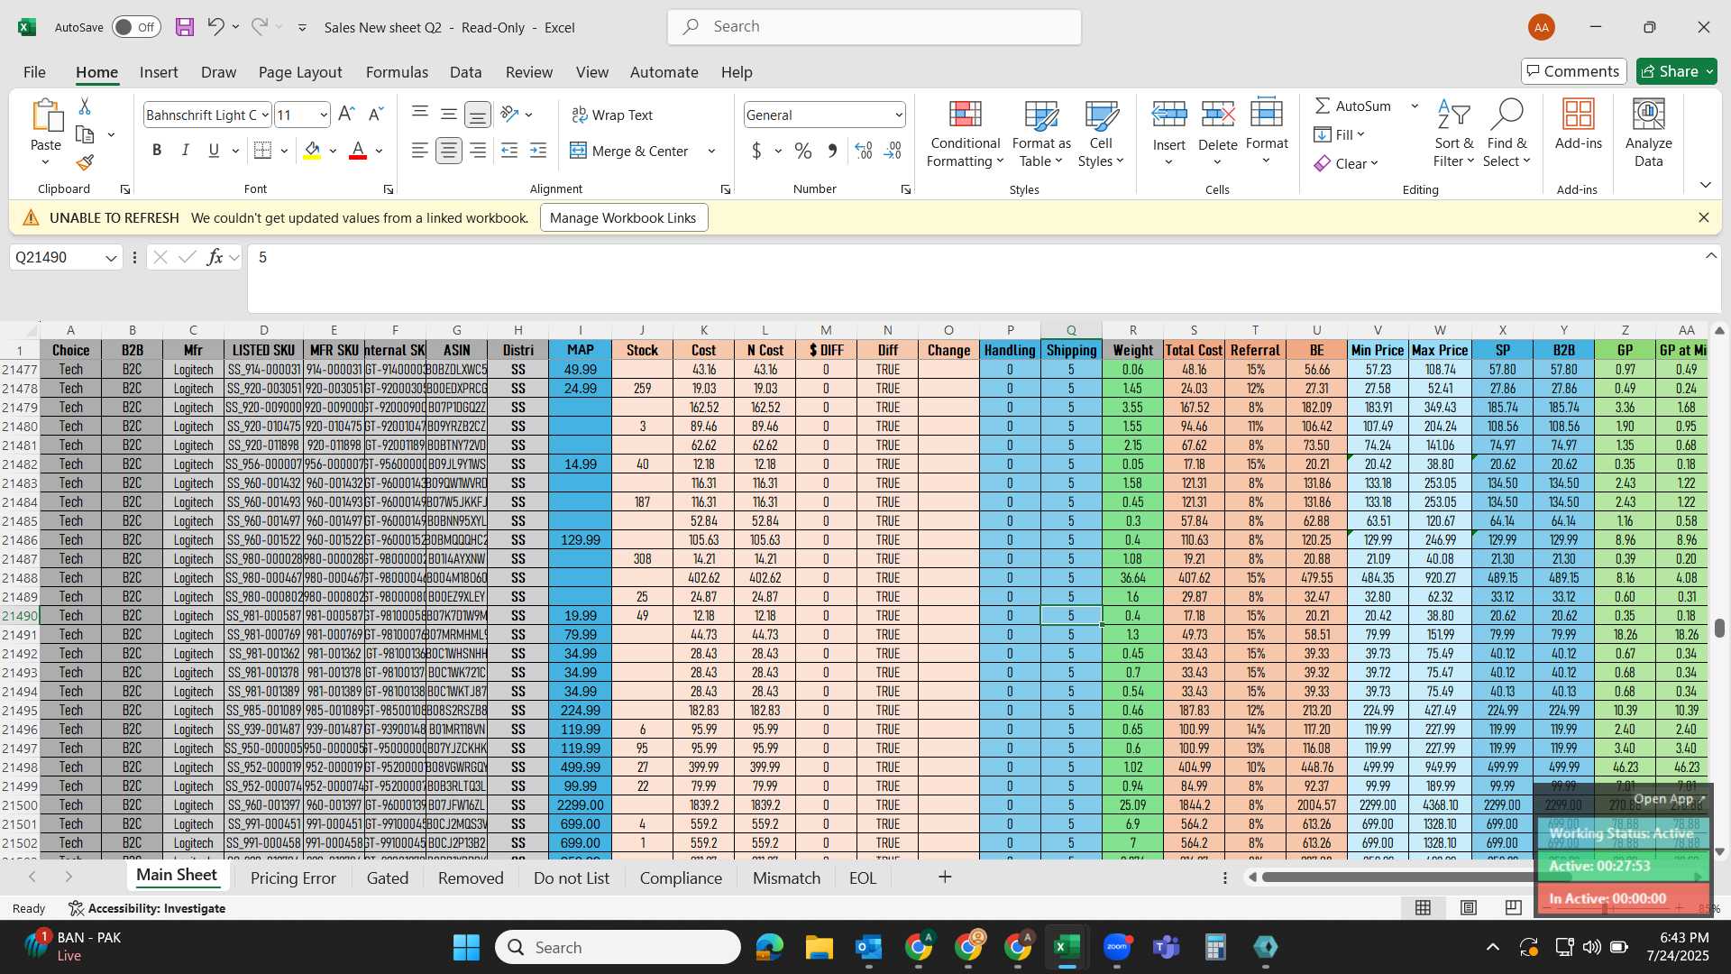Click the Accounting dollar format icon
The width and height of the screenshot is (1731, 974).
(x=756, y=151)
